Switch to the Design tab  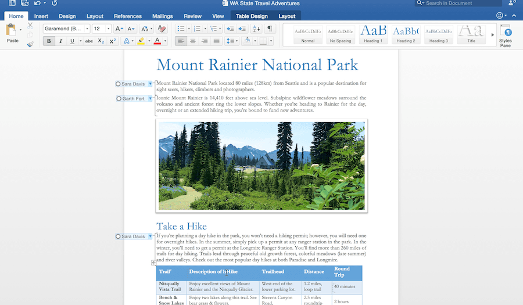click(x=67, y=16)
